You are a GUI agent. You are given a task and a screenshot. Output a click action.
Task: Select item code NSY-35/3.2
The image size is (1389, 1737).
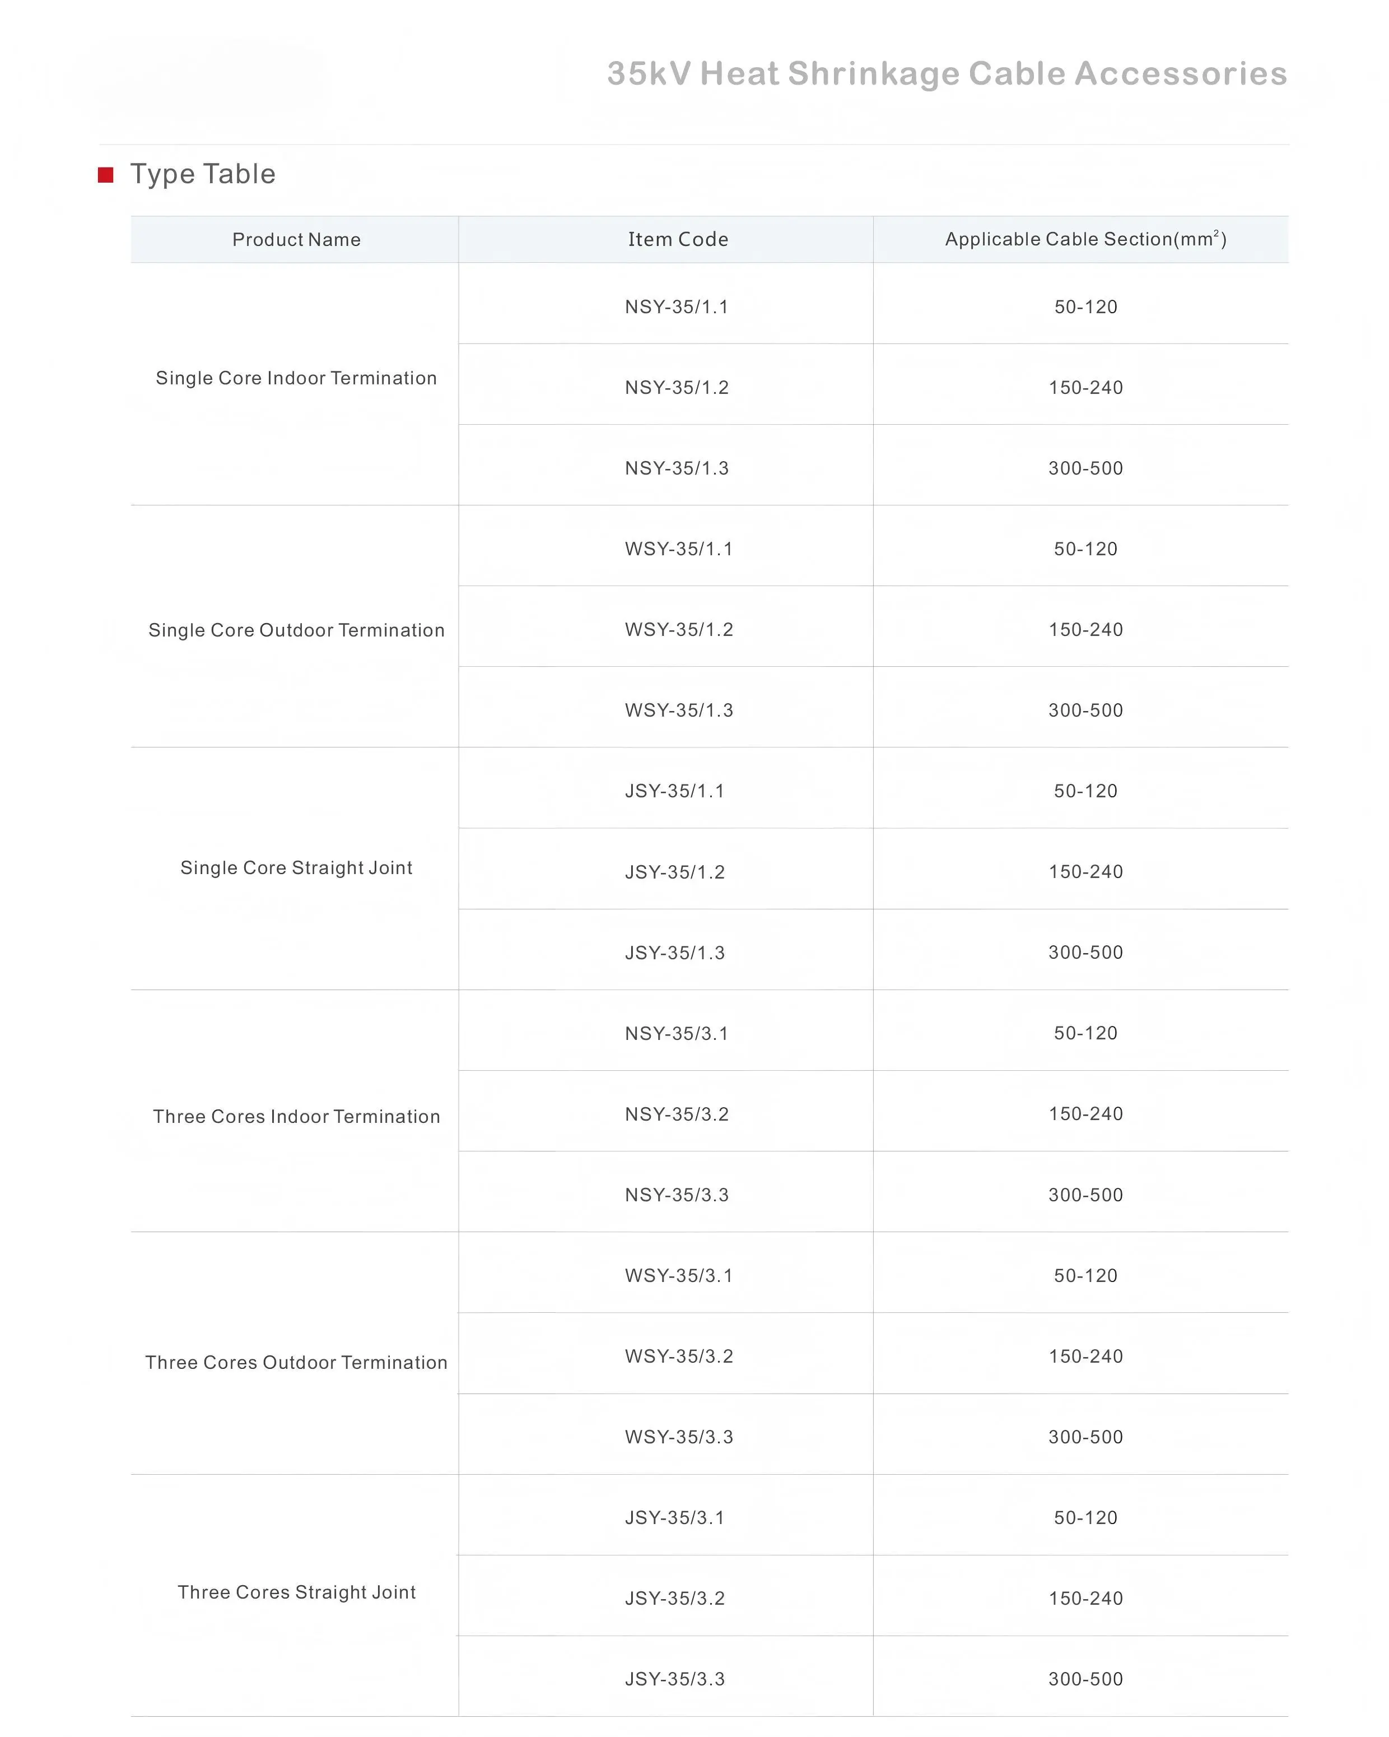[677, 1114]
